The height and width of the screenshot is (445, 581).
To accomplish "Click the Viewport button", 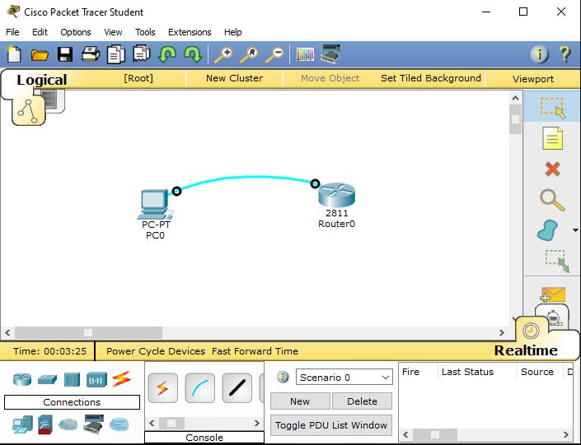I will (533, 79).
